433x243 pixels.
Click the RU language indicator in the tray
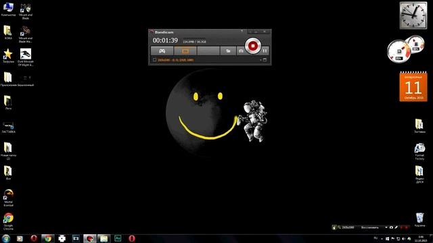pos(375,238)
